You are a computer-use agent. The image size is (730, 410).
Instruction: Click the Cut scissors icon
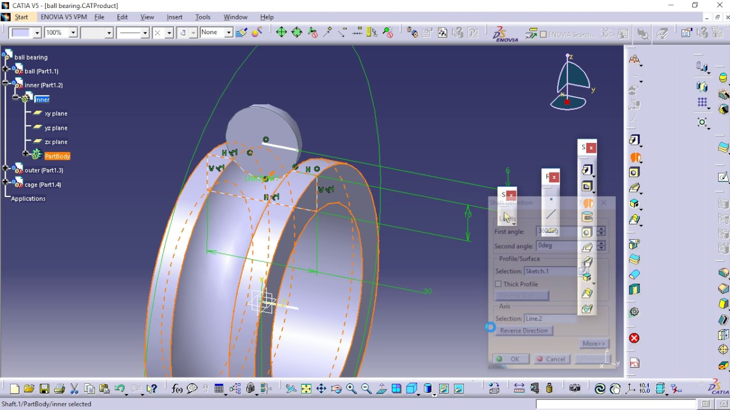tap(74, 389)
